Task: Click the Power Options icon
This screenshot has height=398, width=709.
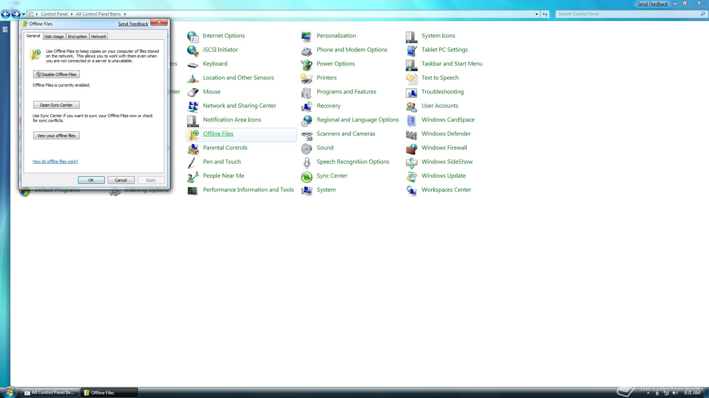Action: point(306,64)
